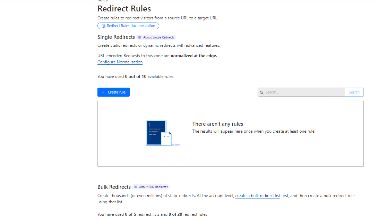Focus the rules Search input field

[x=301, y=92]
